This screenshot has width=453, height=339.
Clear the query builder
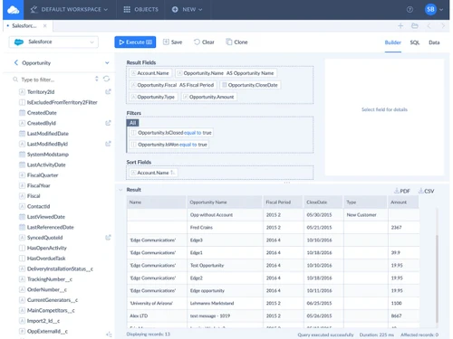point(204,42)
